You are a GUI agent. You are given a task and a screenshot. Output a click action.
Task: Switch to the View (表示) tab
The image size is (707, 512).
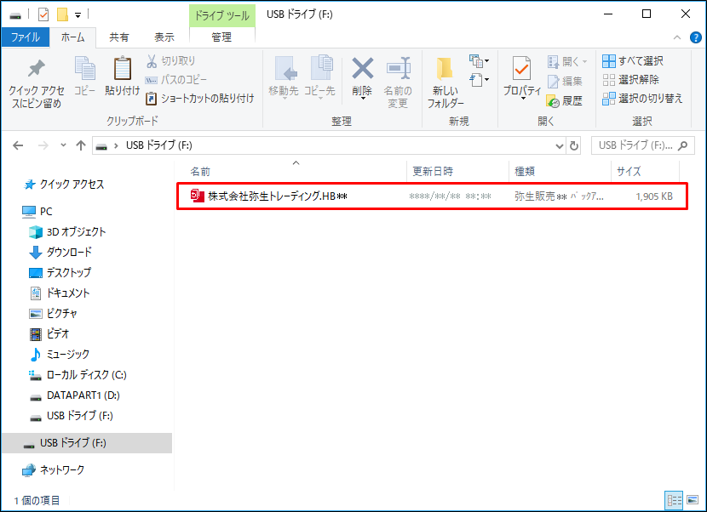pyautogui.click(x=164, y=37)
